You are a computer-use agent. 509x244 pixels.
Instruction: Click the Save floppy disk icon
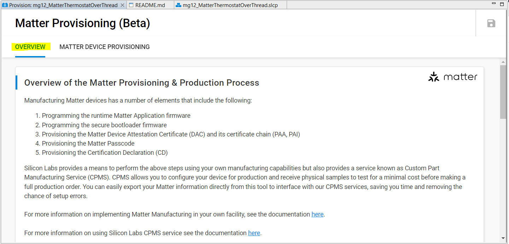491,24
